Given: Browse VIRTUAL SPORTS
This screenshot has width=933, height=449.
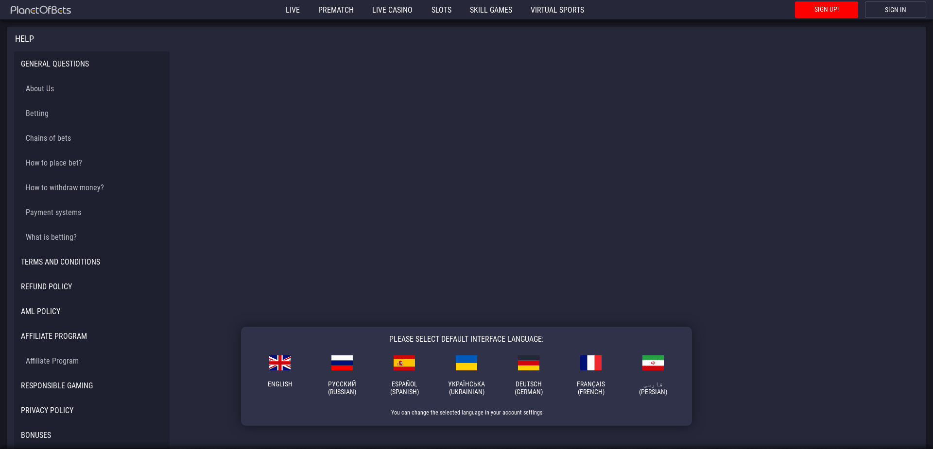Looking at the screenshot, I should click(557, 10).
